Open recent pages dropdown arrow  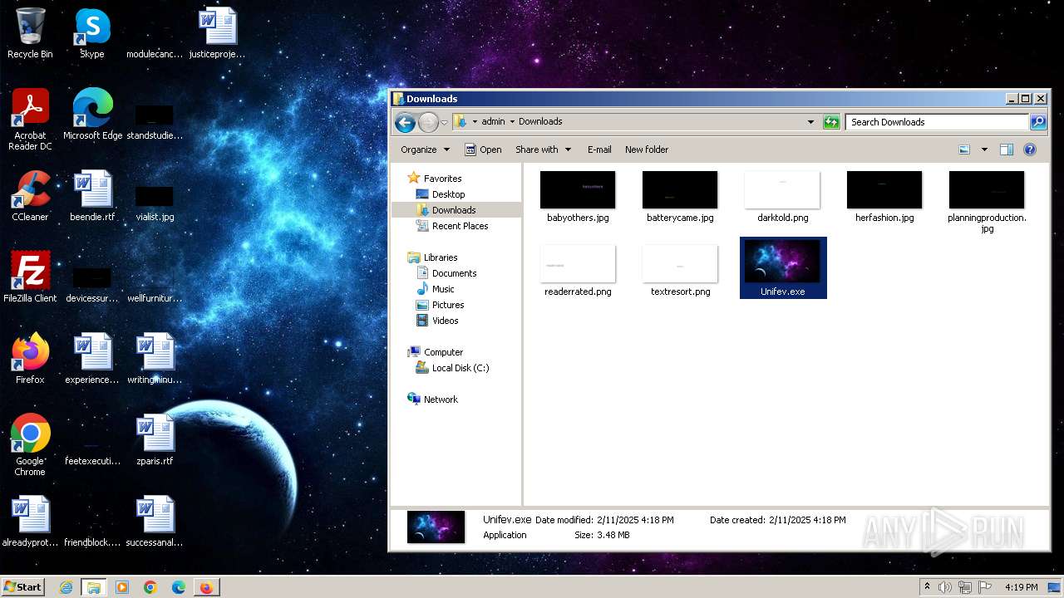[x=444, y=122]
